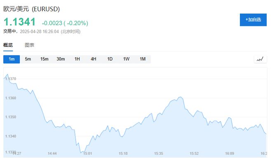Click the 15:35 time axis label
272x162 pixels.
coord(159,153)
